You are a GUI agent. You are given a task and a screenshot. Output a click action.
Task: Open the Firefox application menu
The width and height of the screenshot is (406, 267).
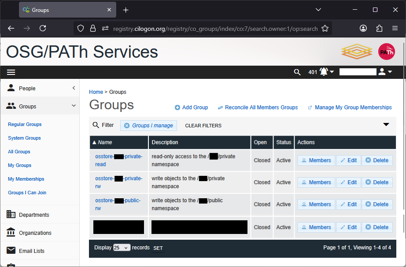click(x=395, y=28)
